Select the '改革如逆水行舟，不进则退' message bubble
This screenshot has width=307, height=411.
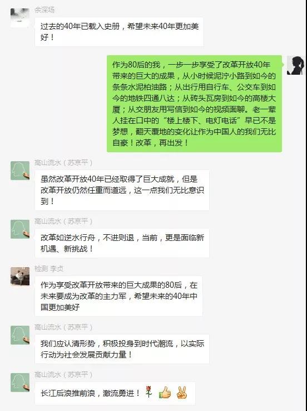122,243
